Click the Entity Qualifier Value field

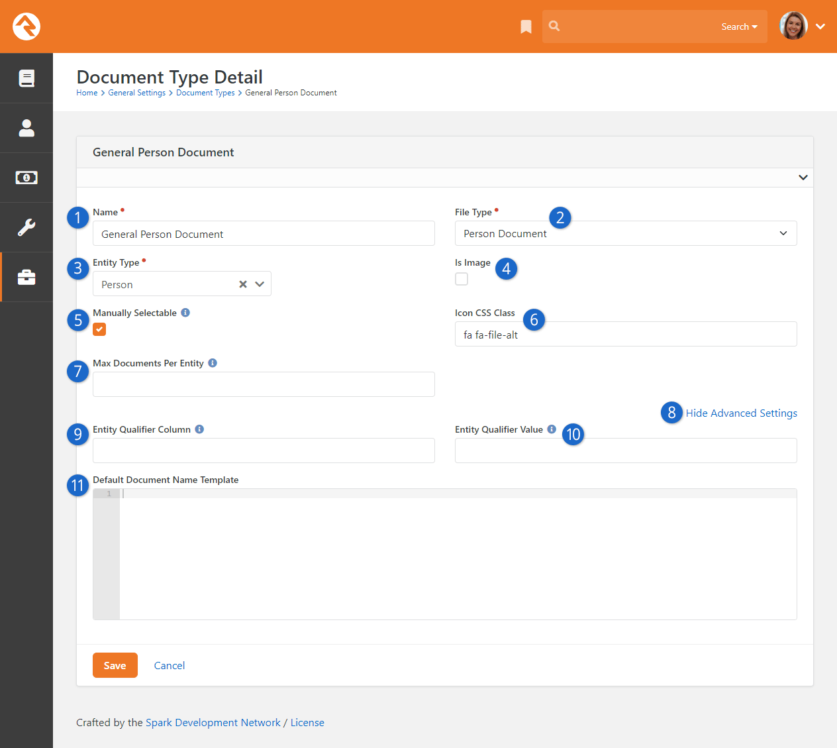(x=626, y=451)
